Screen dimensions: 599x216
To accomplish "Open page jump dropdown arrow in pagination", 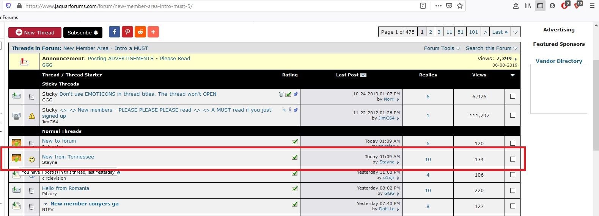I will [516, 32].
